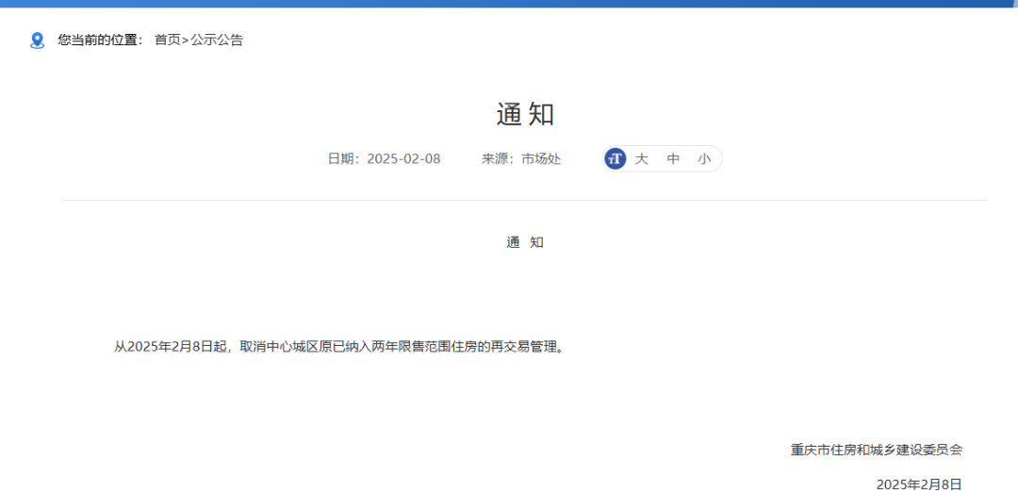Click the font size 'T' icon
The height and width of the screenshot is (491, 1018).
pos(616,159)
